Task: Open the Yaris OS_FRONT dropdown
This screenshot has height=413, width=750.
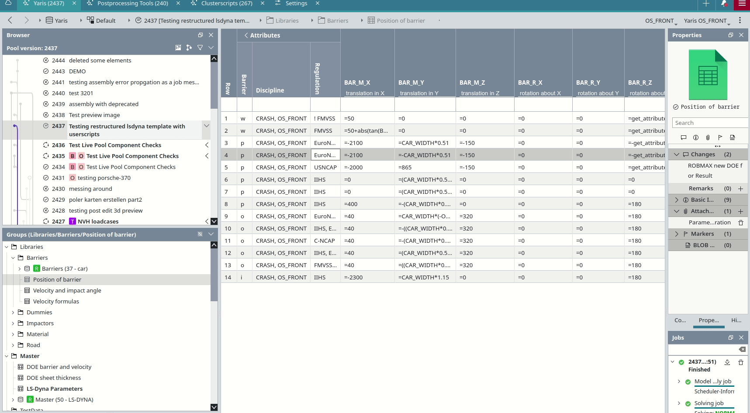Action: pos(707,21)
